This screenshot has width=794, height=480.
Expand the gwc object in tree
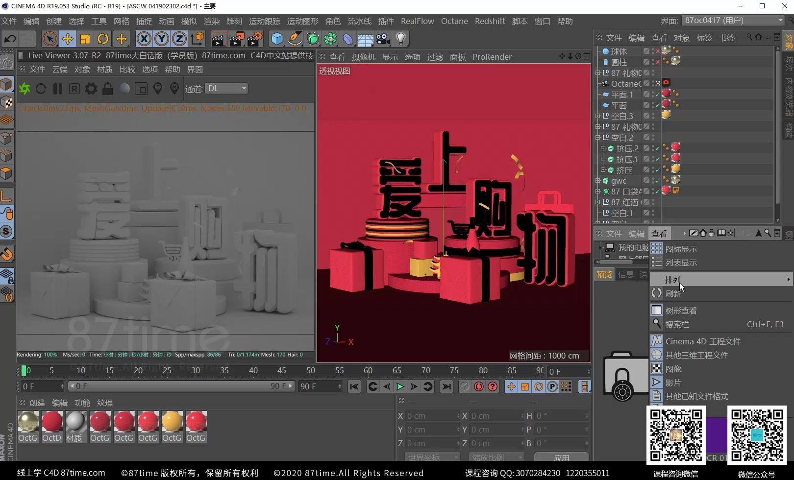pyautogui.click(x=598, y=181)
